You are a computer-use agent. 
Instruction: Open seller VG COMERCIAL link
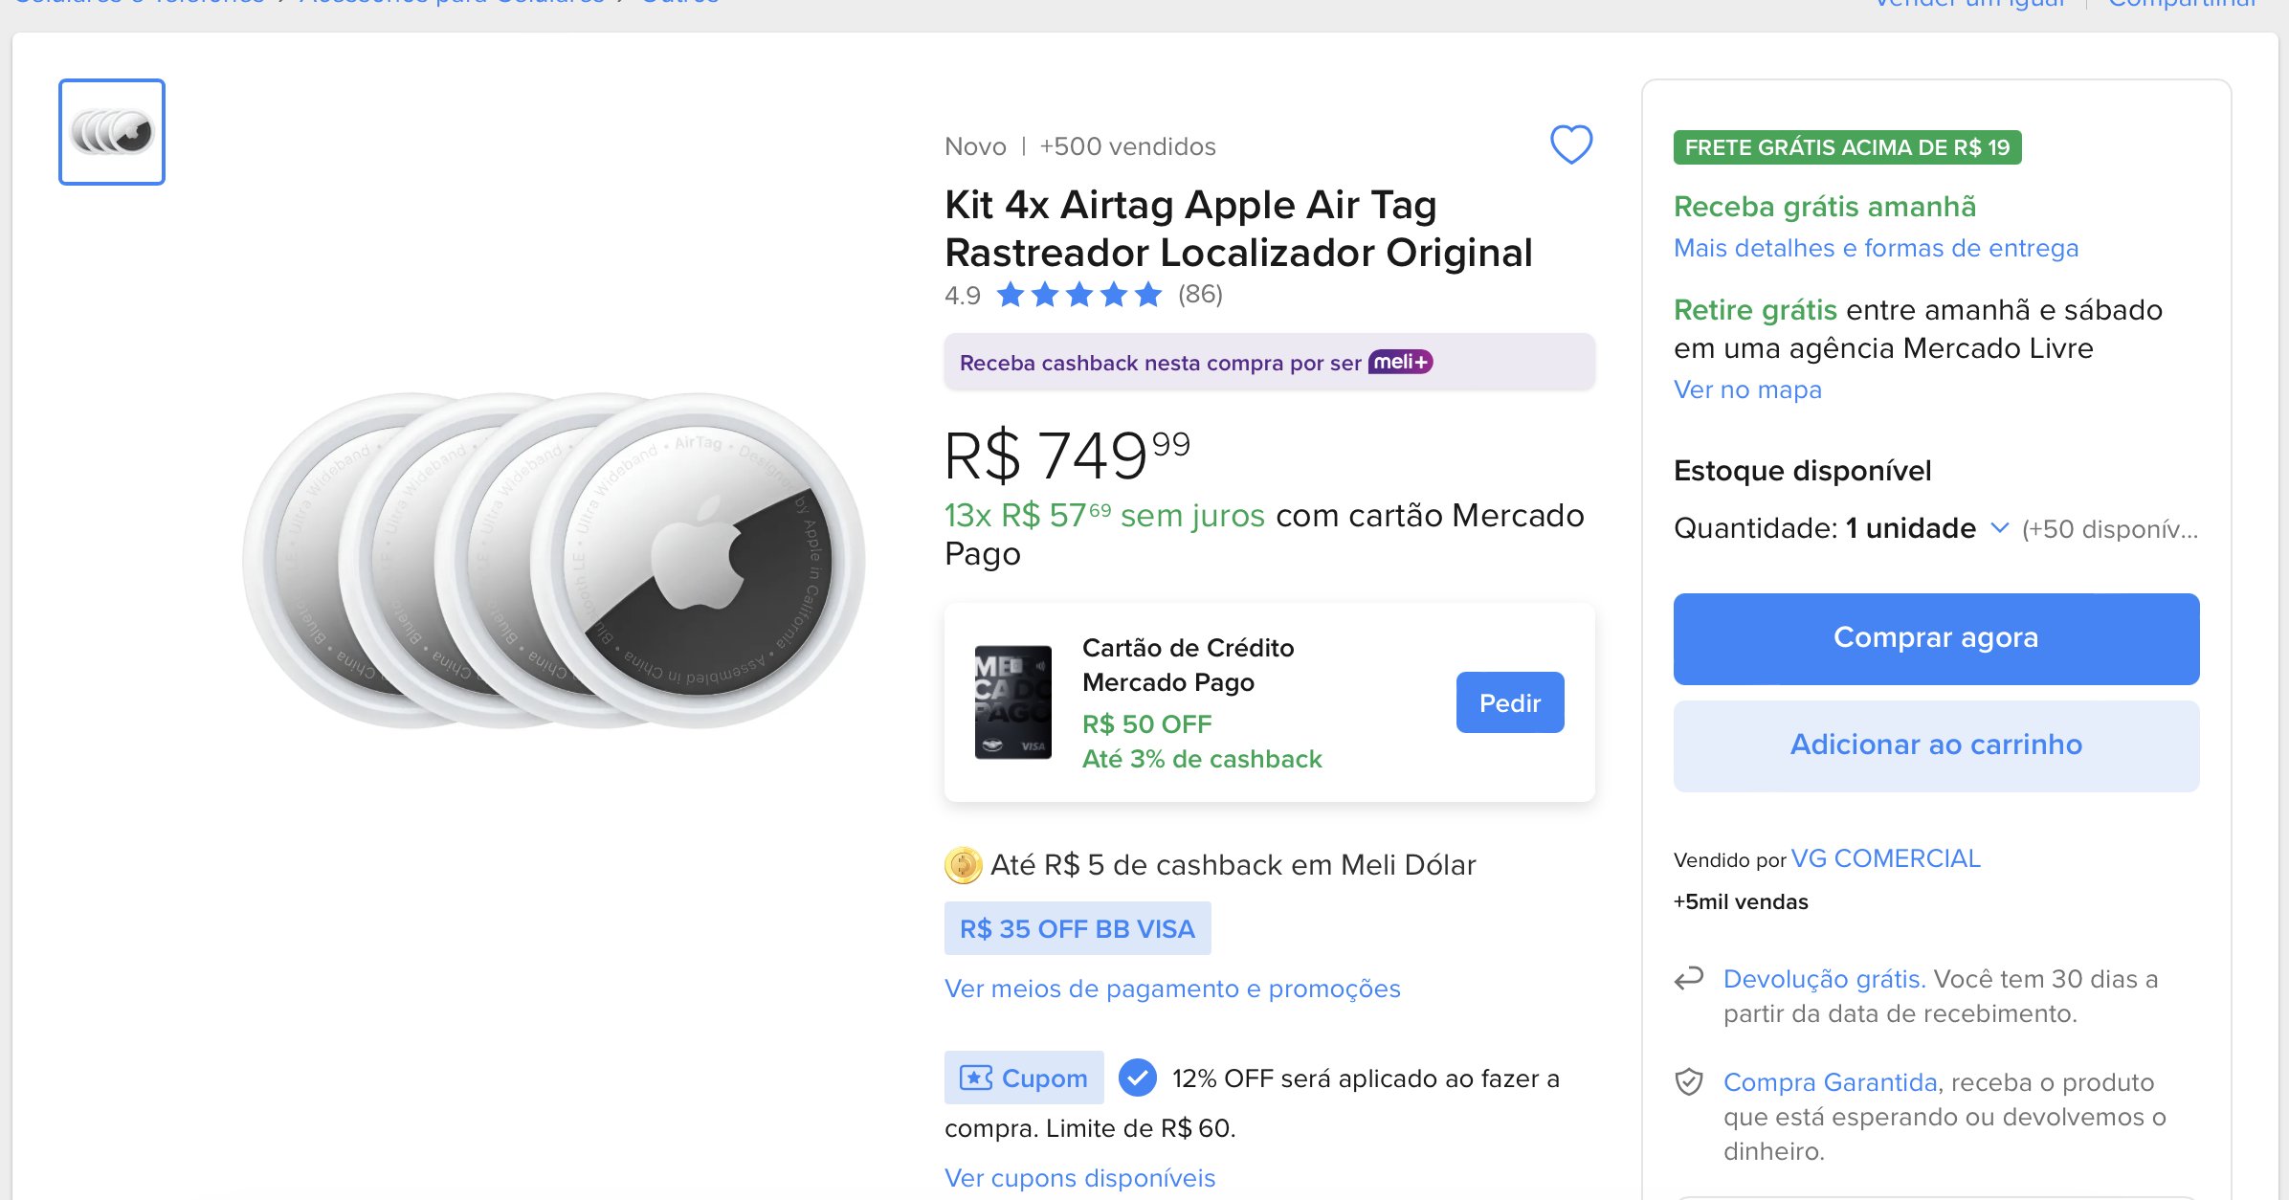coord(1885,858)
